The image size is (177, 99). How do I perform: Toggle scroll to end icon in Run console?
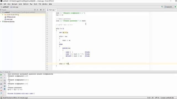pos(5,83)
